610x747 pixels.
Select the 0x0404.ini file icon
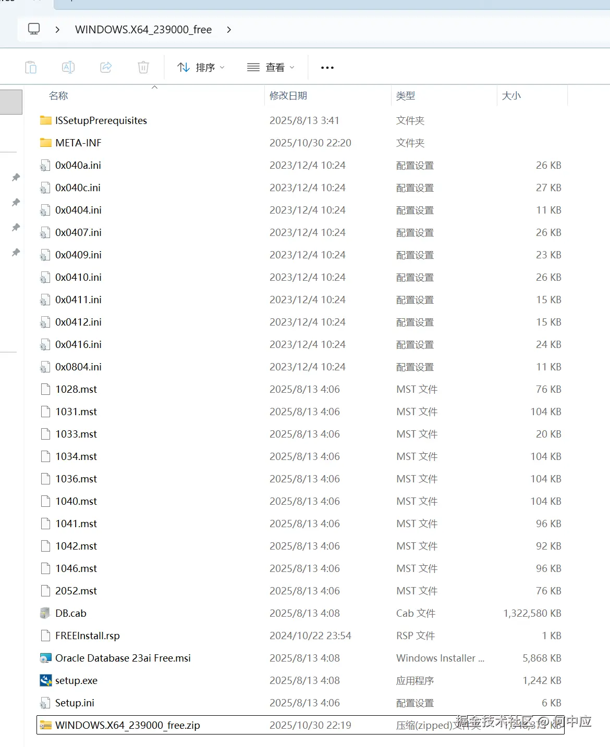pyautogui.click(x=46, y=210)
